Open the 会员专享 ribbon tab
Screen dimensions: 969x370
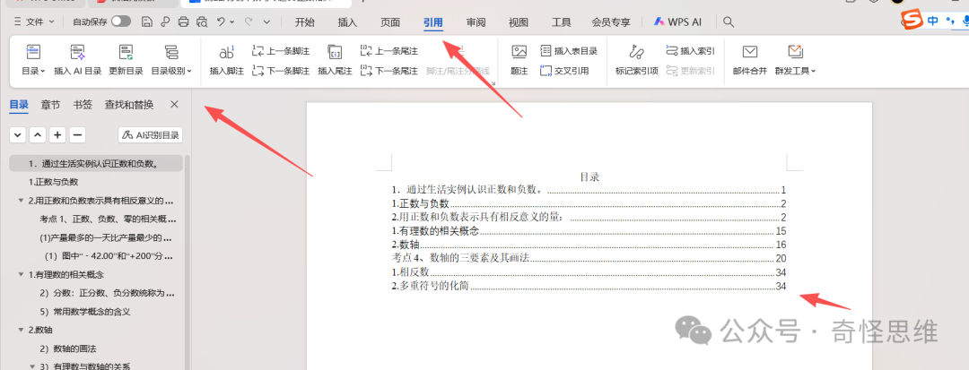click(x=611, y=22)
